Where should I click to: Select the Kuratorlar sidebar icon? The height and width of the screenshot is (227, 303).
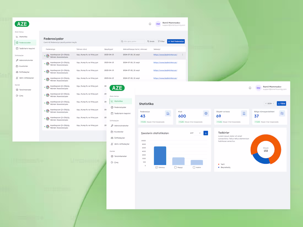click(112, 132)
